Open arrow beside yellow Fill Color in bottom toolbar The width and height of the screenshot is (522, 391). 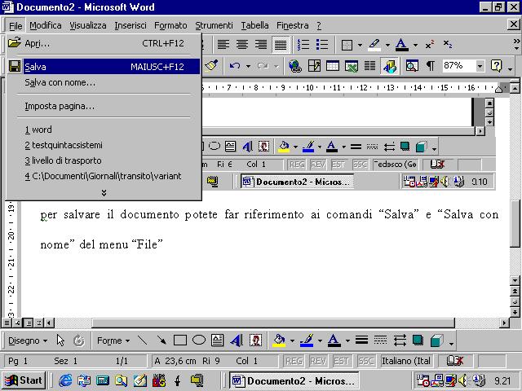(292, 340)
